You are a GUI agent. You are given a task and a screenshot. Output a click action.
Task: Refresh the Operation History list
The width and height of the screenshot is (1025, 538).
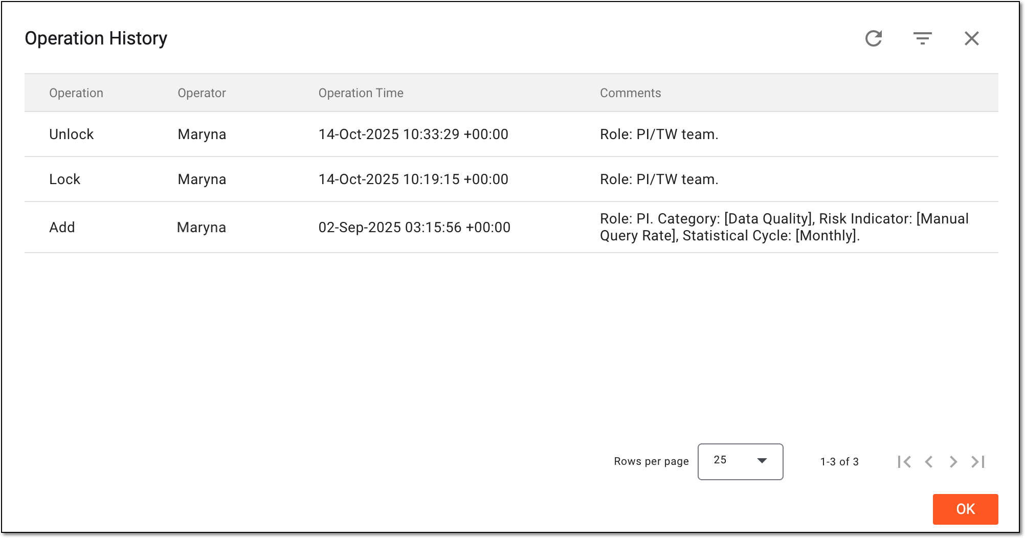coord(874,38)
